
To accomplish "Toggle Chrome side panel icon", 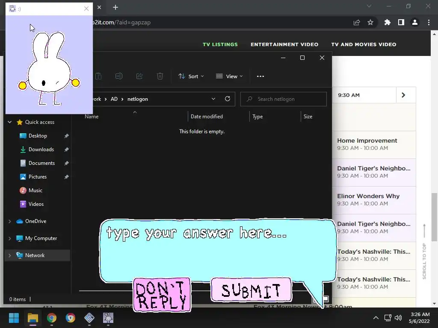I will [x=401, y=22].
